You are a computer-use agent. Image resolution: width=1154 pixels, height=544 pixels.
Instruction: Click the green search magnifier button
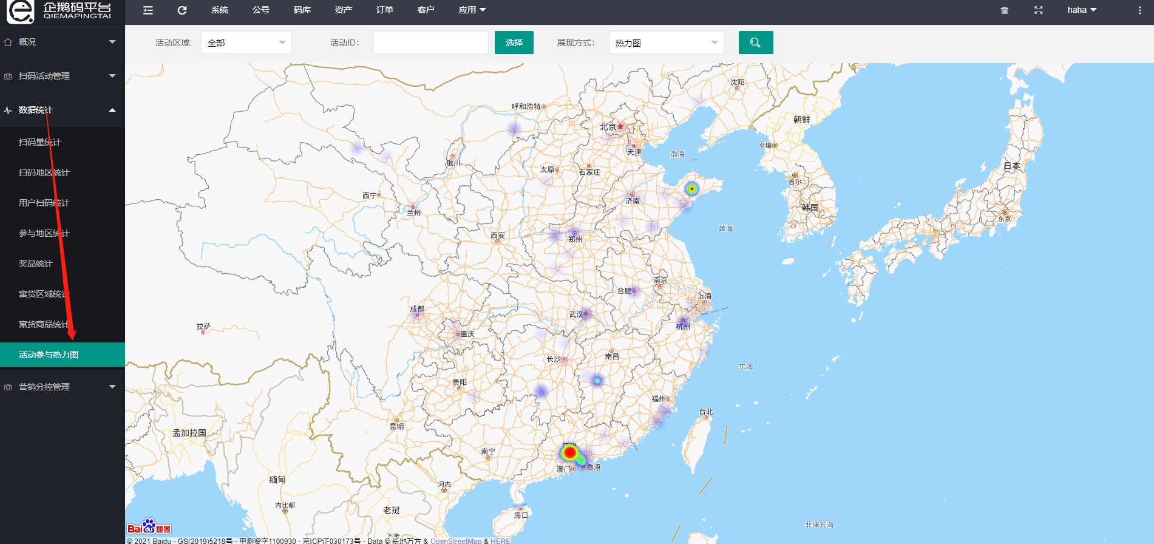tap(756, 42)
